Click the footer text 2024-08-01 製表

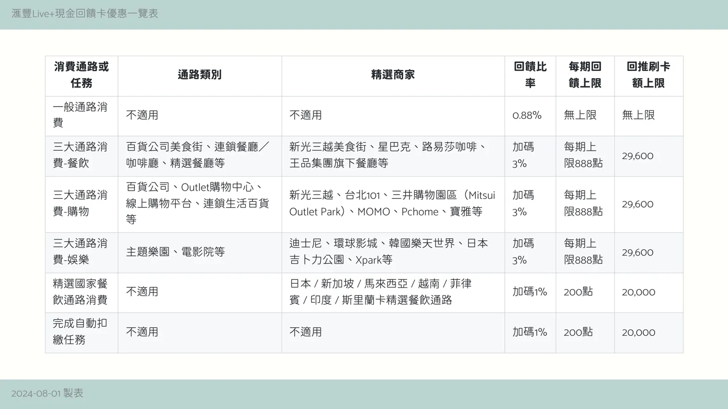47,393
